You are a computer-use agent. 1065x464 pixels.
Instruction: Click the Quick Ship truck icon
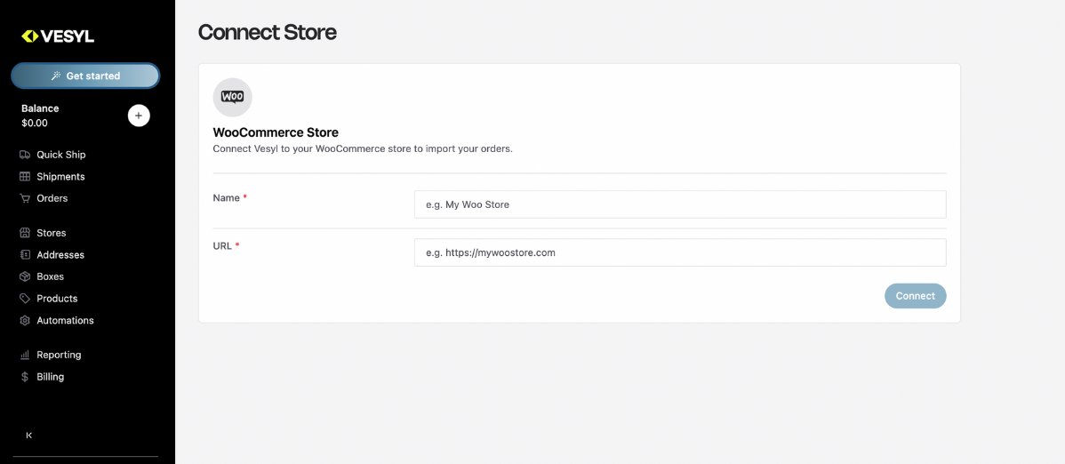coord(25,155)
